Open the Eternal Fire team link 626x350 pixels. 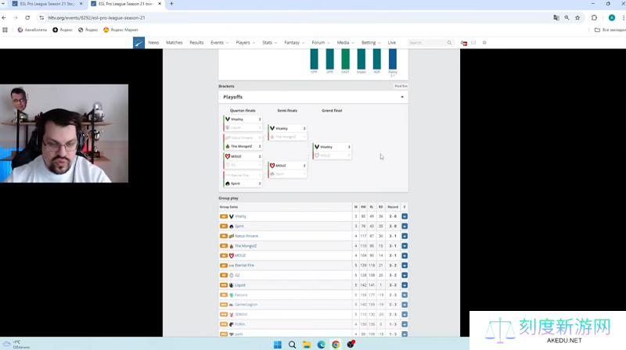point(244,266)
